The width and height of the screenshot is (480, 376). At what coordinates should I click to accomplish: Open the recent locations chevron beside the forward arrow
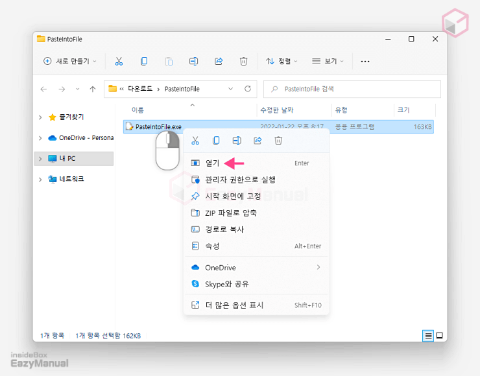coord(77,89)
